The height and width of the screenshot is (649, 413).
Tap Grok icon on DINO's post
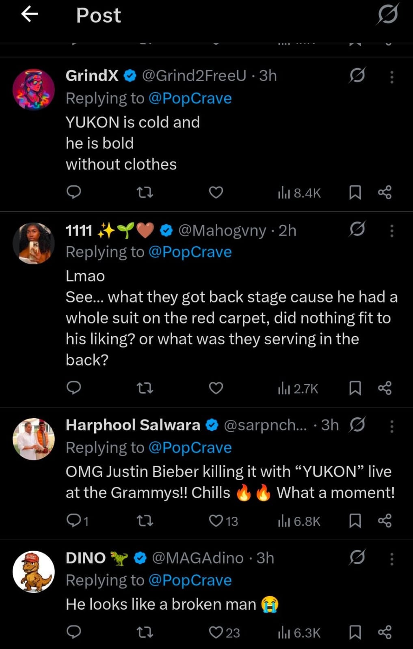tap(357, 557)
